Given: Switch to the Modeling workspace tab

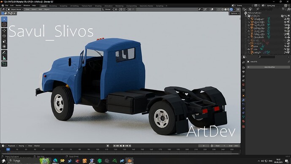Looking at the screenshot, I should click(x=53, y=6).
